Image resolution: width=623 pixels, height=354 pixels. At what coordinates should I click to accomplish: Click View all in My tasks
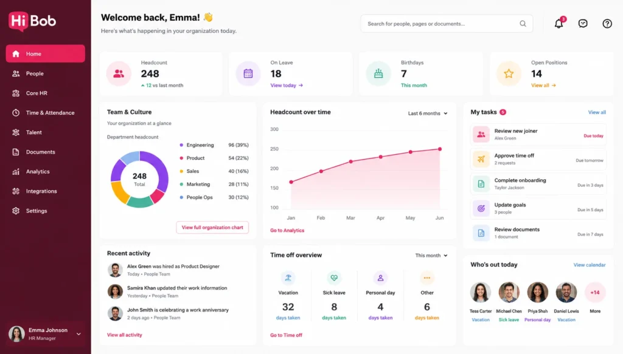click(x=597, y=112)
